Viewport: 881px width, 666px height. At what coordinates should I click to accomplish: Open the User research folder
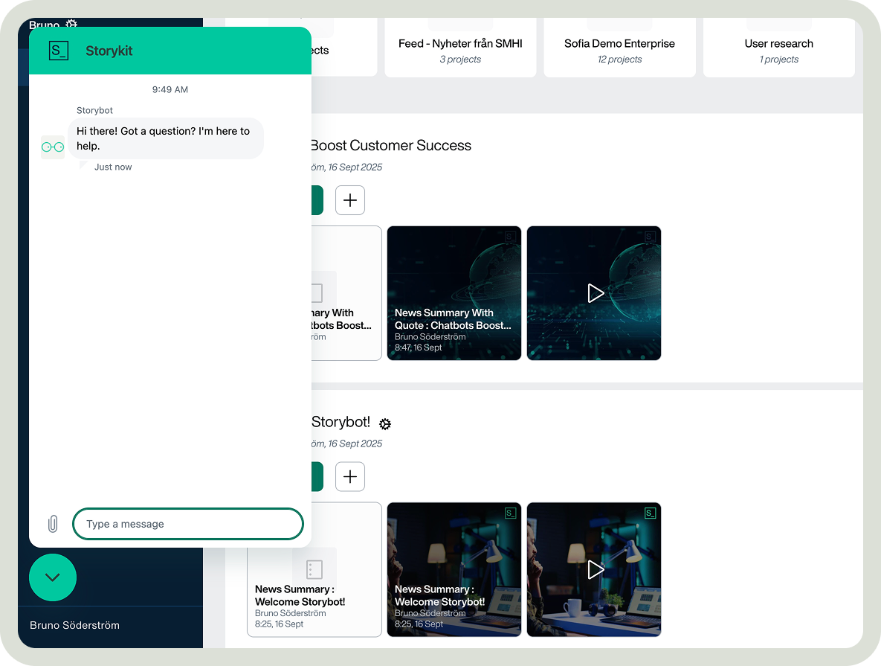point(778,48)
